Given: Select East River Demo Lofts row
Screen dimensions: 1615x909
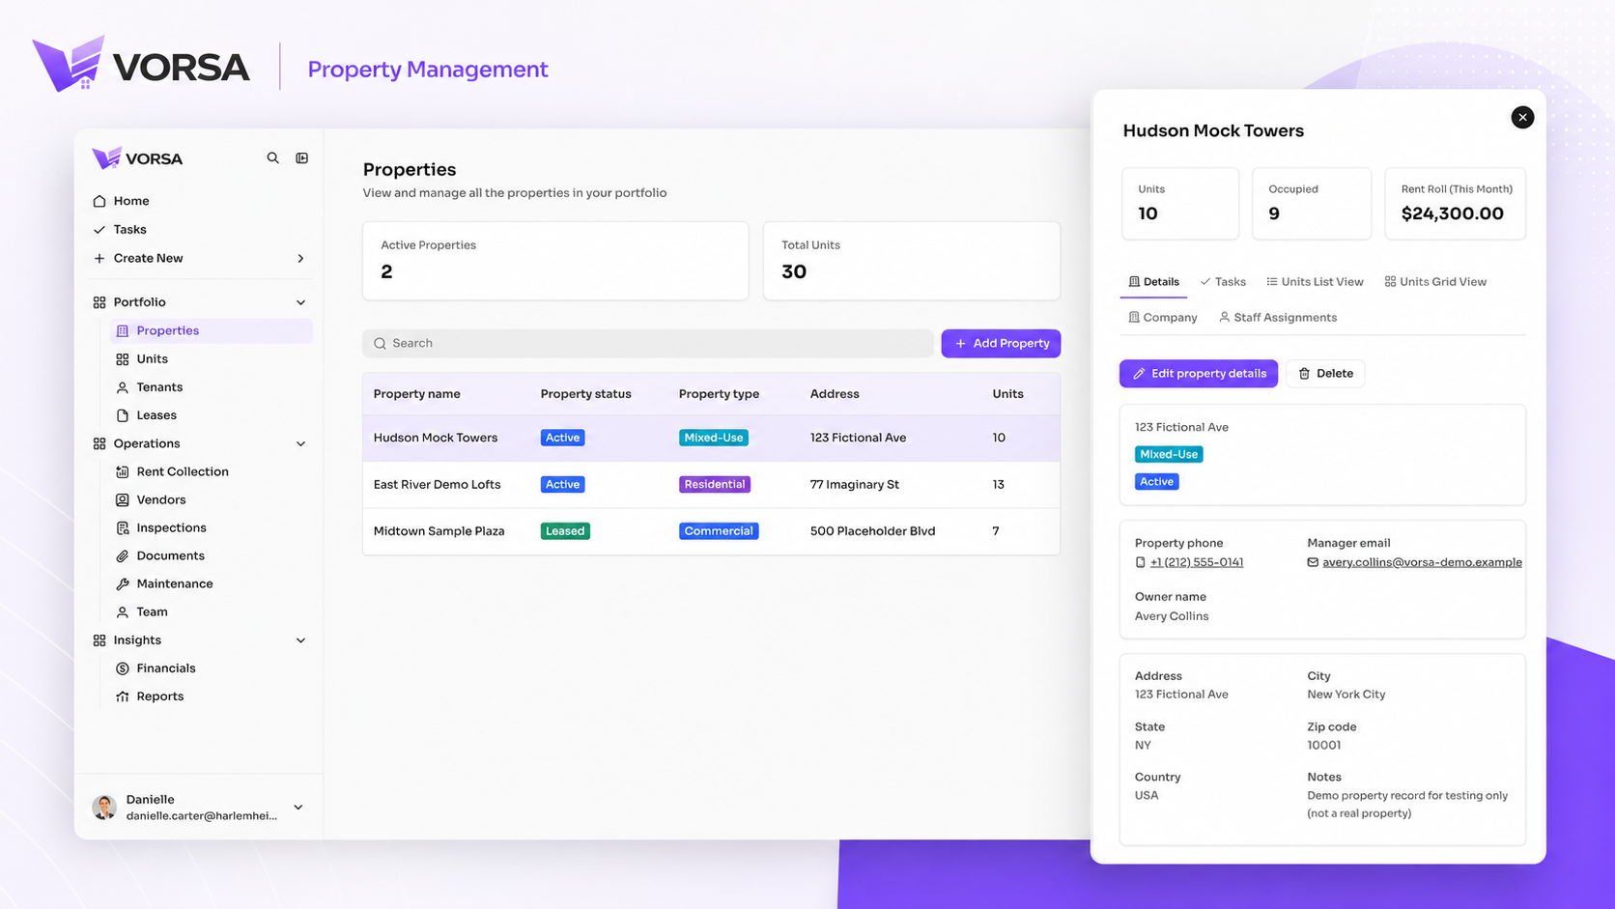Looking at the screenshot, I should pyautogui.click(x=711, y=484).
